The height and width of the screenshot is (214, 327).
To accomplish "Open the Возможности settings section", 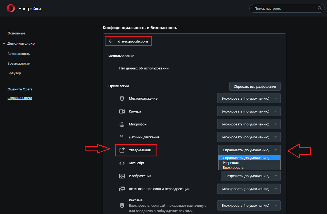I will click(19, 64).
